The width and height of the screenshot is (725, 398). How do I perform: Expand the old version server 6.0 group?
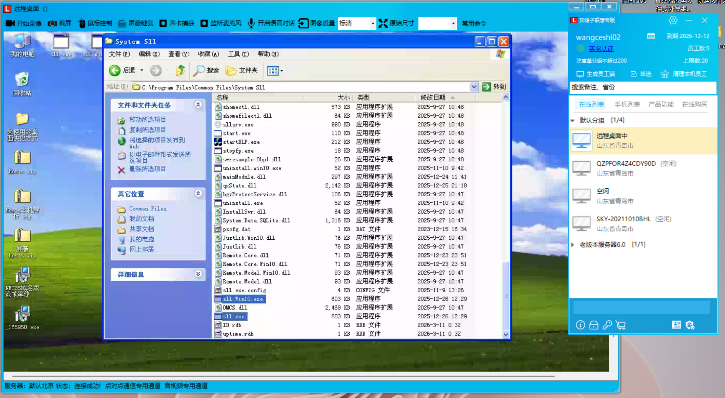pyautogui.click(x=573, y=244)
